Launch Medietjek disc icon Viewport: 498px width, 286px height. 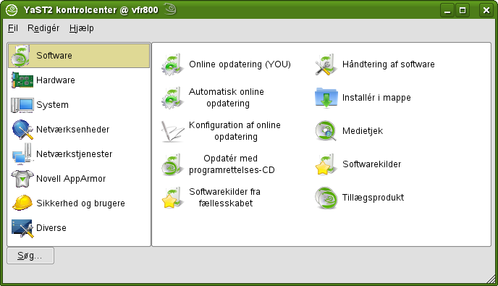point(326,131)
